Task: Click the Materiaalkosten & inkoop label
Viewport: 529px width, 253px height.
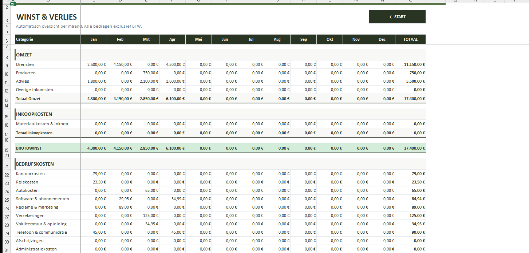Action: click(42, 124)
